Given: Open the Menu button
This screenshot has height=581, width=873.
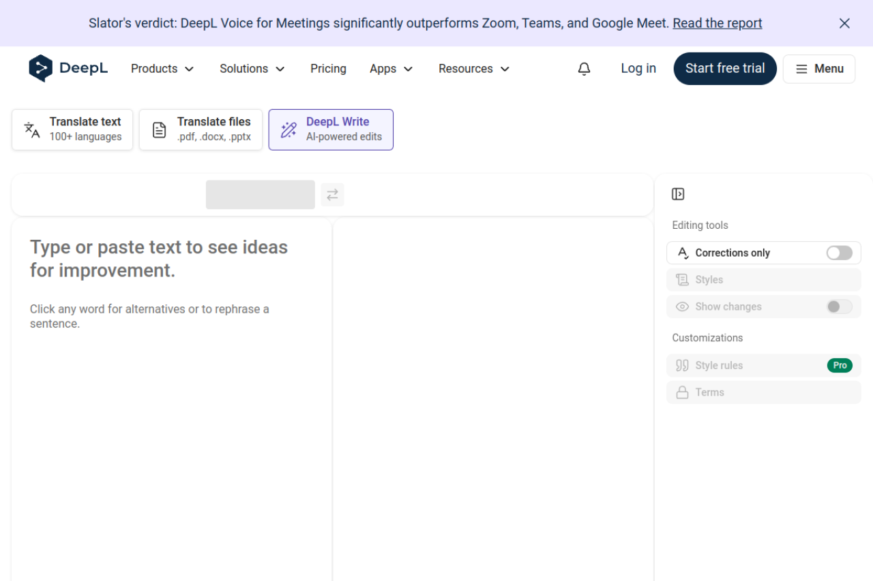Looking at the screenshot, I should (819, 69).
